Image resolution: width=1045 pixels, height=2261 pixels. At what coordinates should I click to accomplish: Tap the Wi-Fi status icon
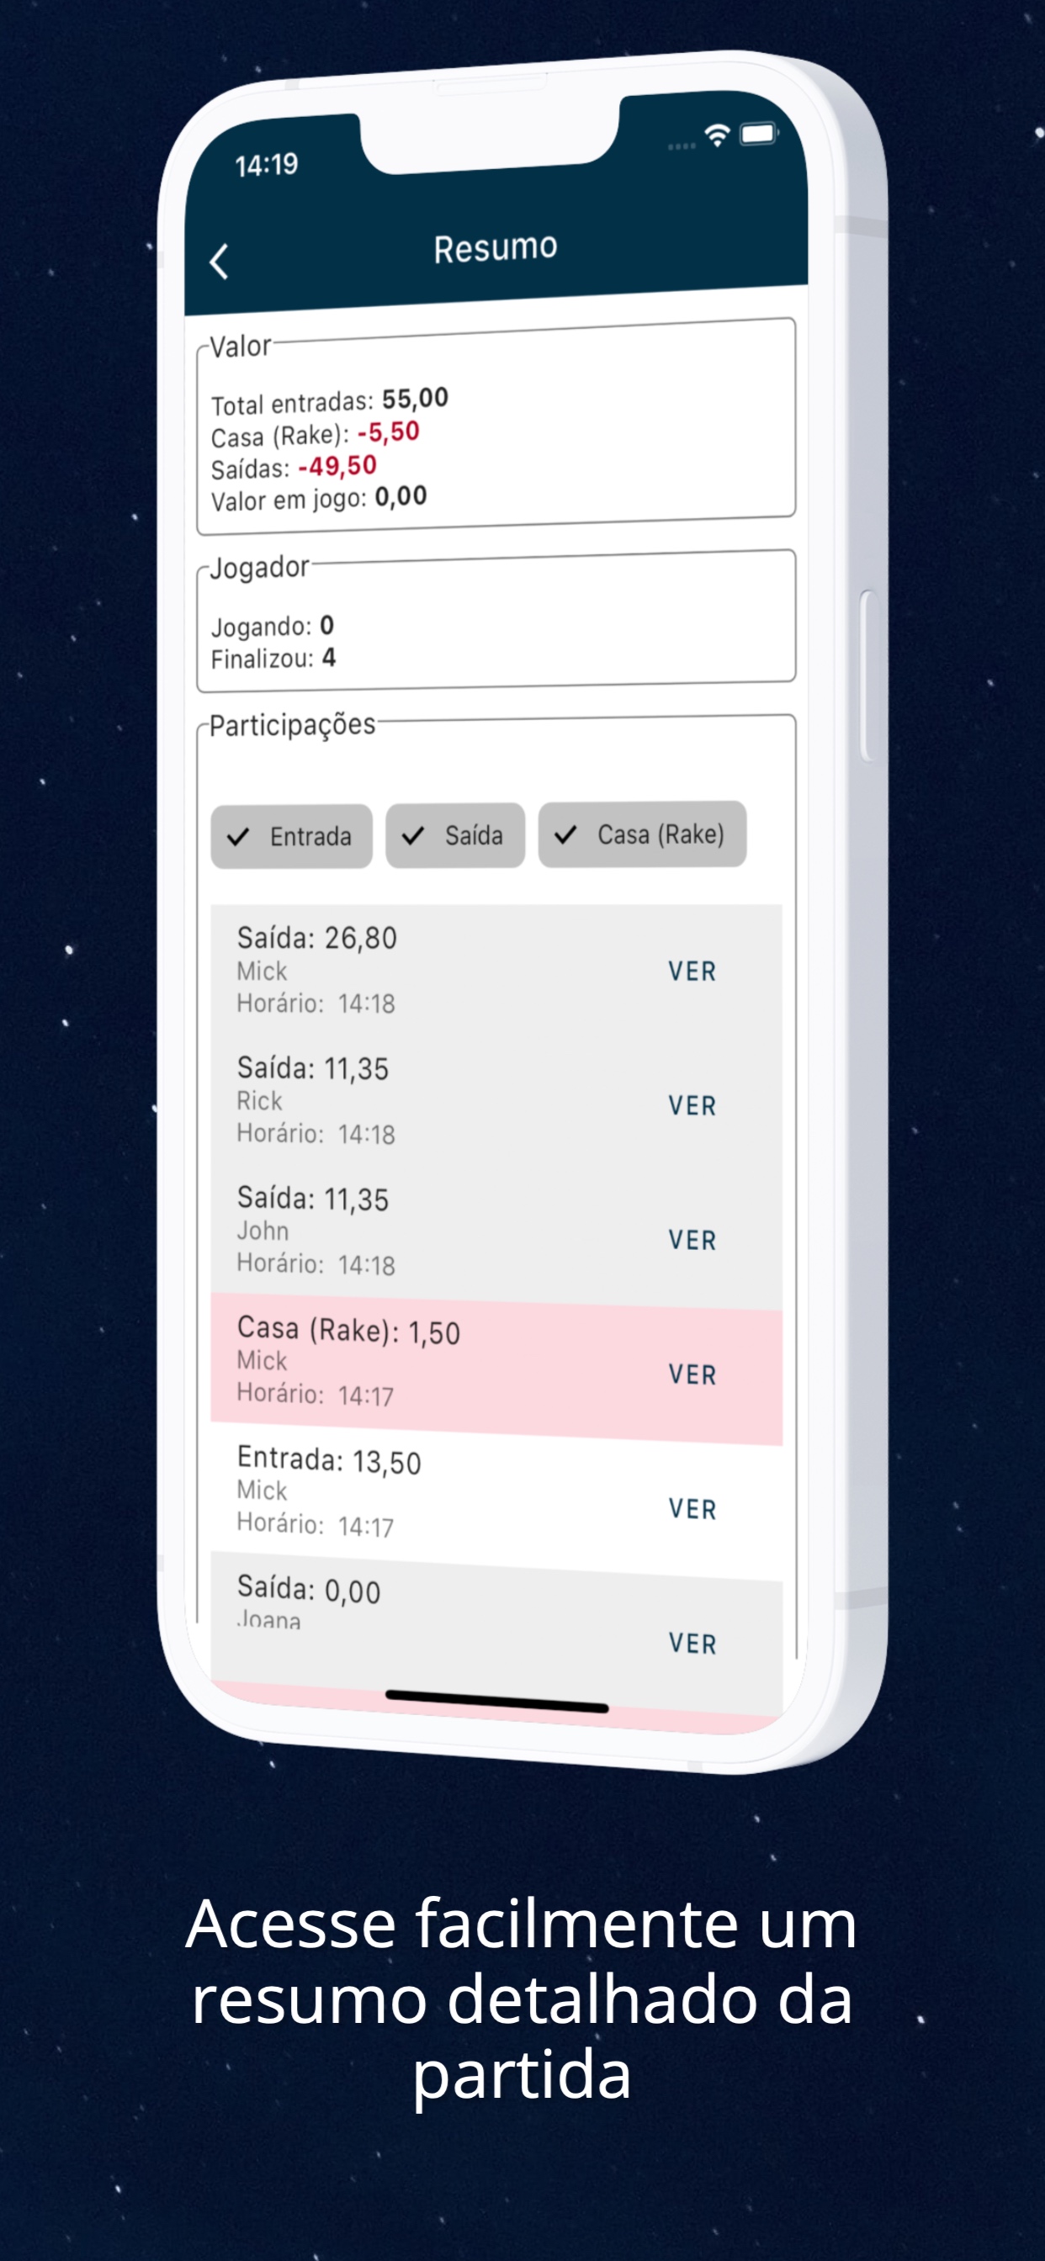(x=718, y=135)
